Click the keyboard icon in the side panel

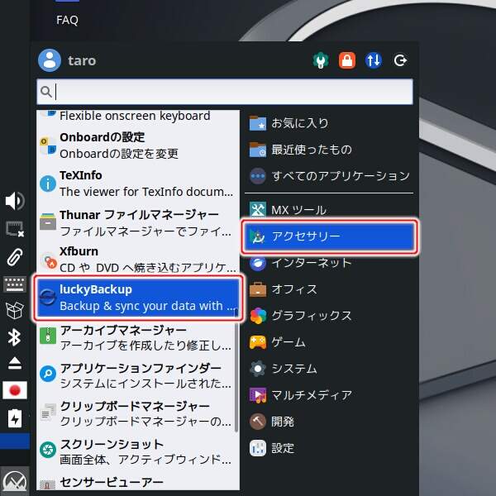[15, 284]
